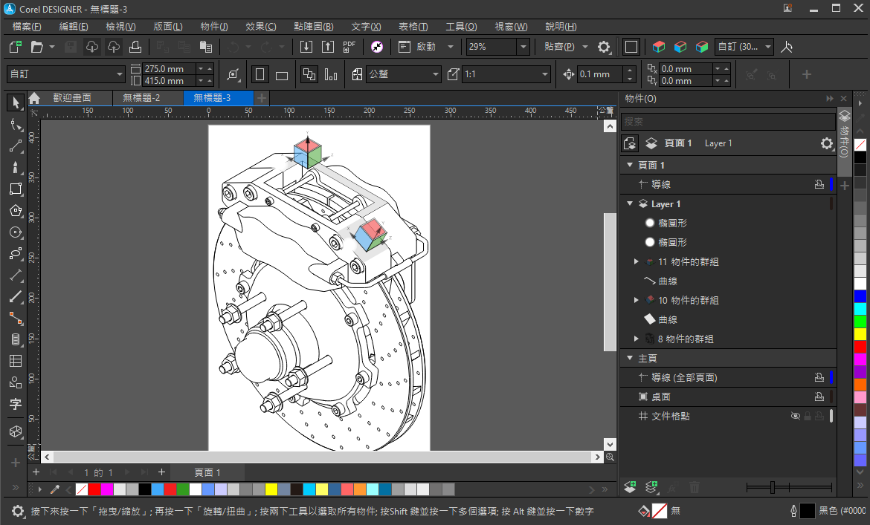Add a new document tab with plus
Image resolution: width=870 pixels, height=525 pixels.
click(261, 98)
